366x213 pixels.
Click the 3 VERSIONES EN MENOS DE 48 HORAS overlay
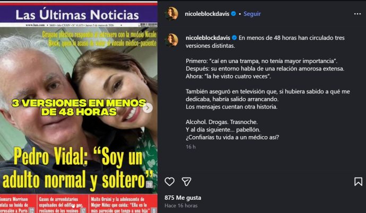(x=79, y=108)
